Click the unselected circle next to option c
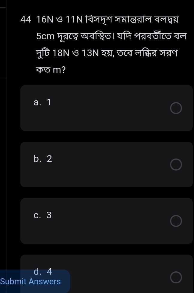 tap(176, 221)
